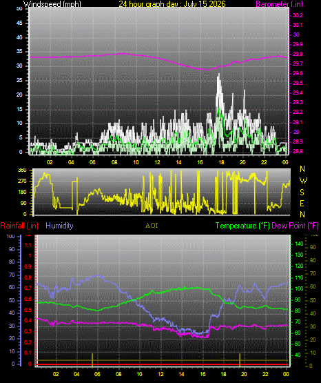Click the 'Windspeed (mph)' chart title

pyautogui.click(x=52, y=4)
